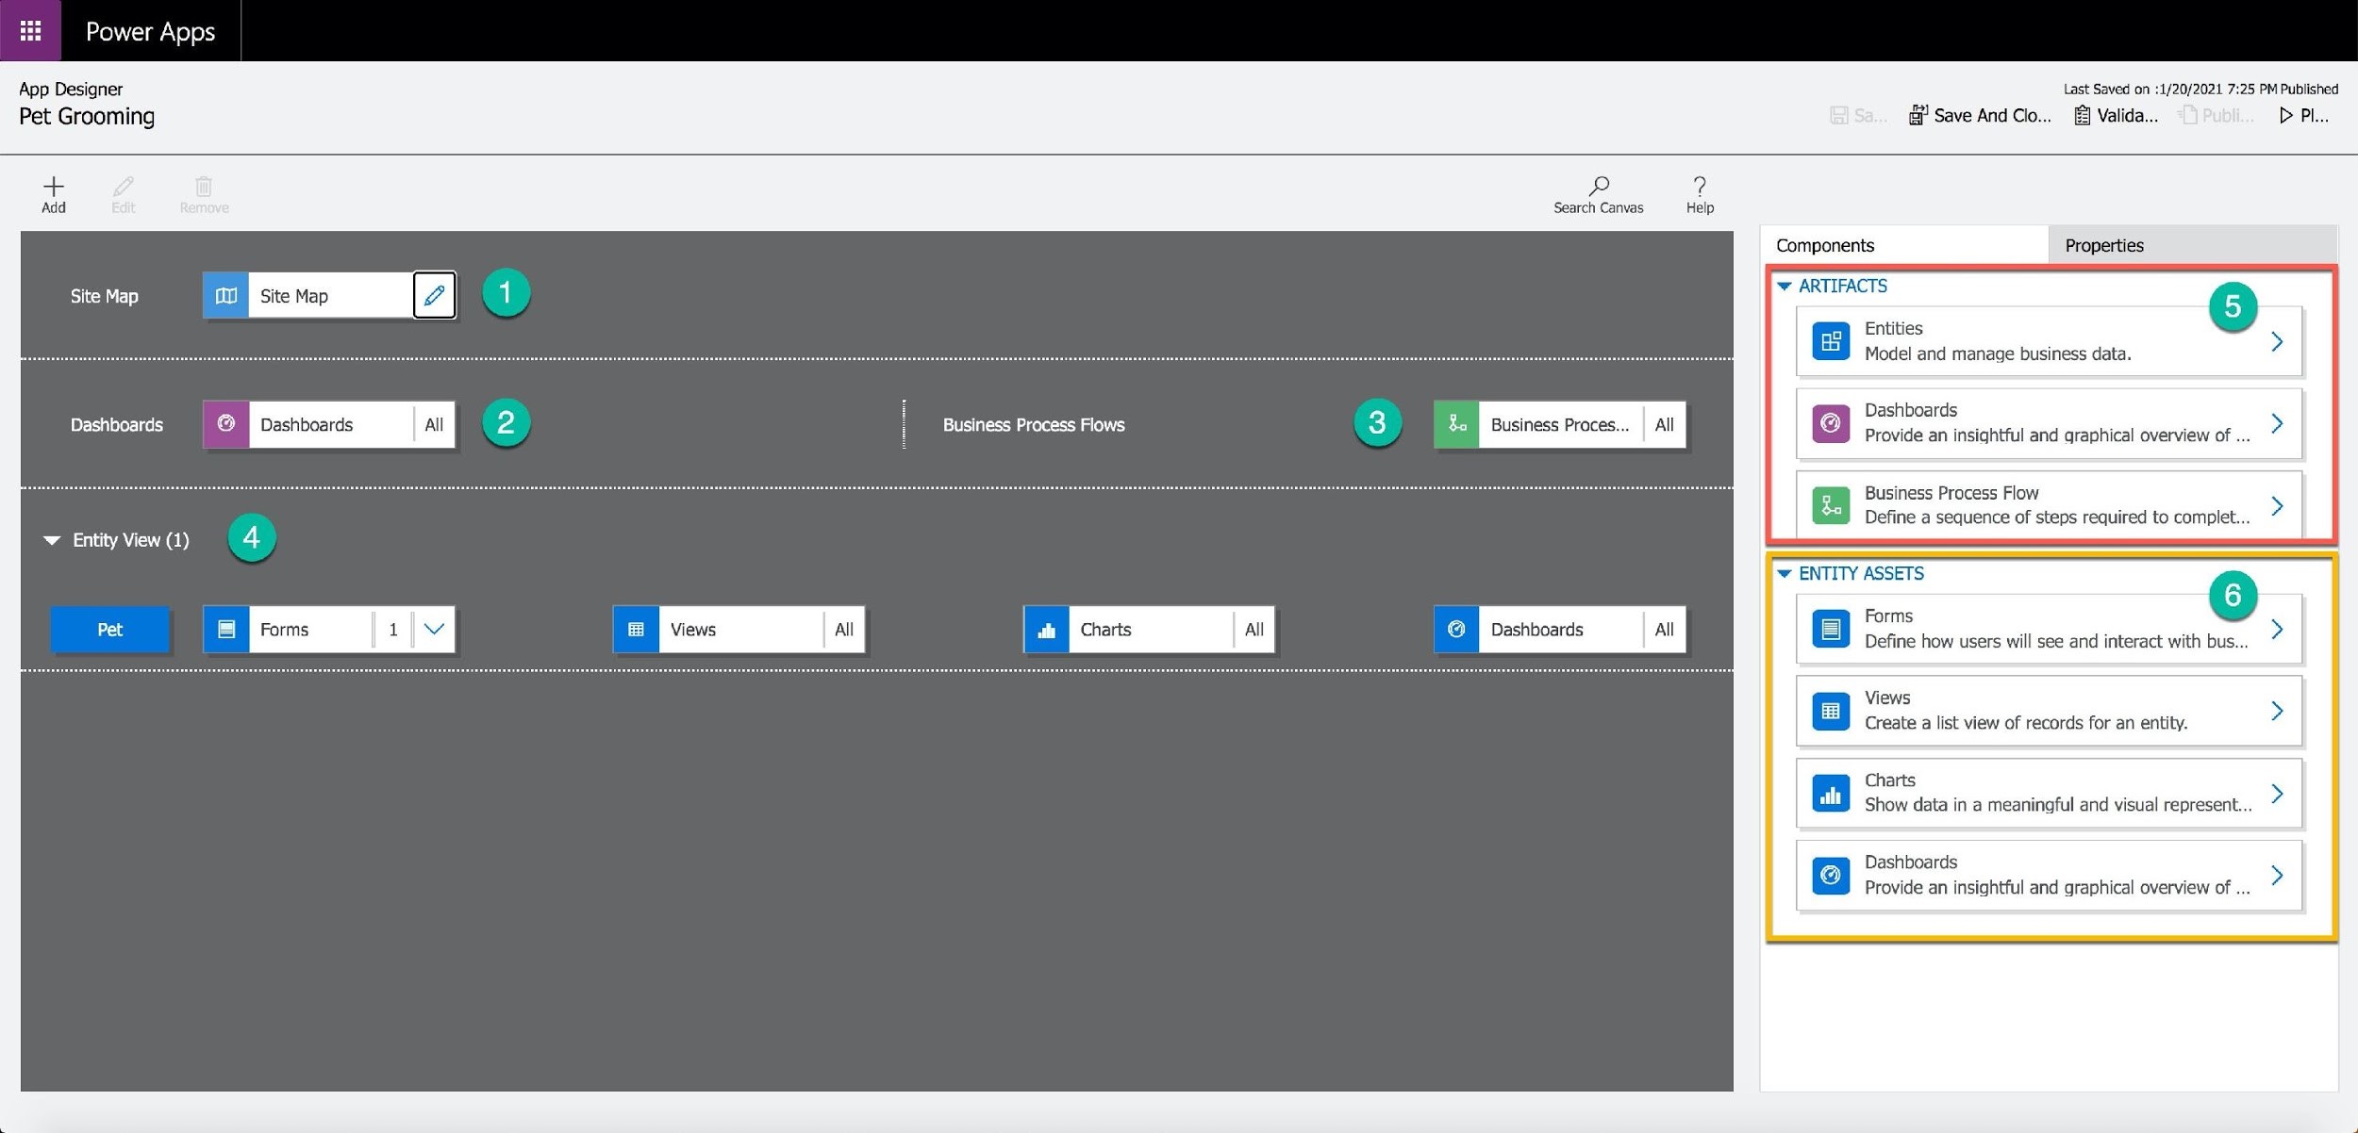
Task: Click the Save And Close icon
Action: click(x=1918, y=115)
